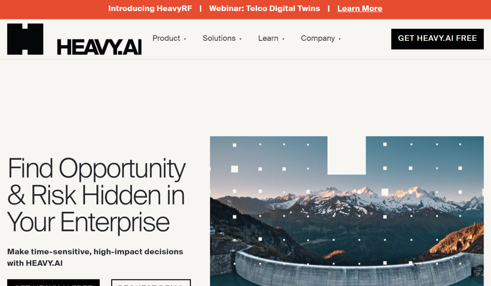Expand the Product dropdown arrow
491x286 pixels.
[185, 39]
